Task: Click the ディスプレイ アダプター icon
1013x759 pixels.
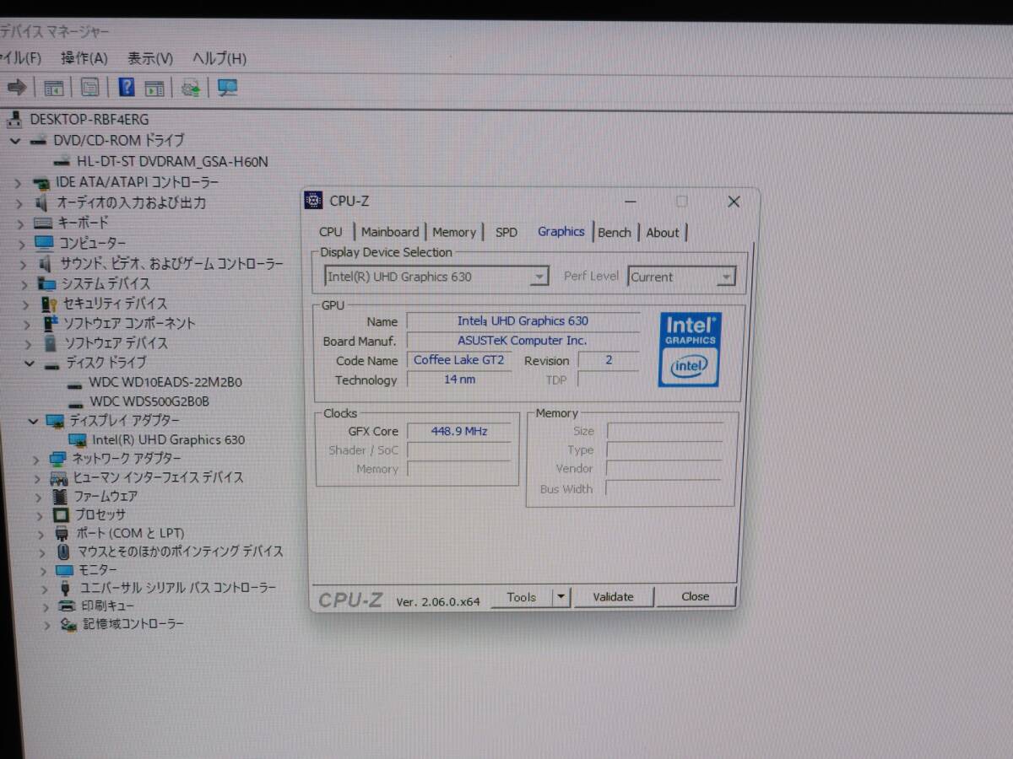Action: [x=55, y=421]
